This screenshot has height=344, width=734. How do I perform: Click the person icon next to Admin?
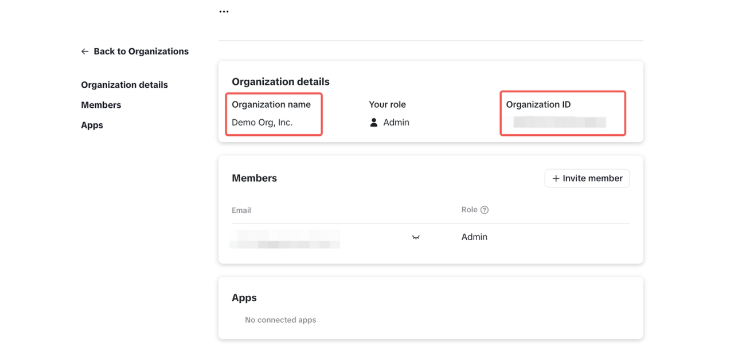pyautogui.click(x=374, y=123)
